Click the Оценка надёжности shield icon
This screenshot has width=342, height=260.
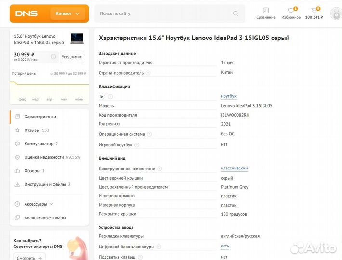pyautogui.click(x=17, y=157)
